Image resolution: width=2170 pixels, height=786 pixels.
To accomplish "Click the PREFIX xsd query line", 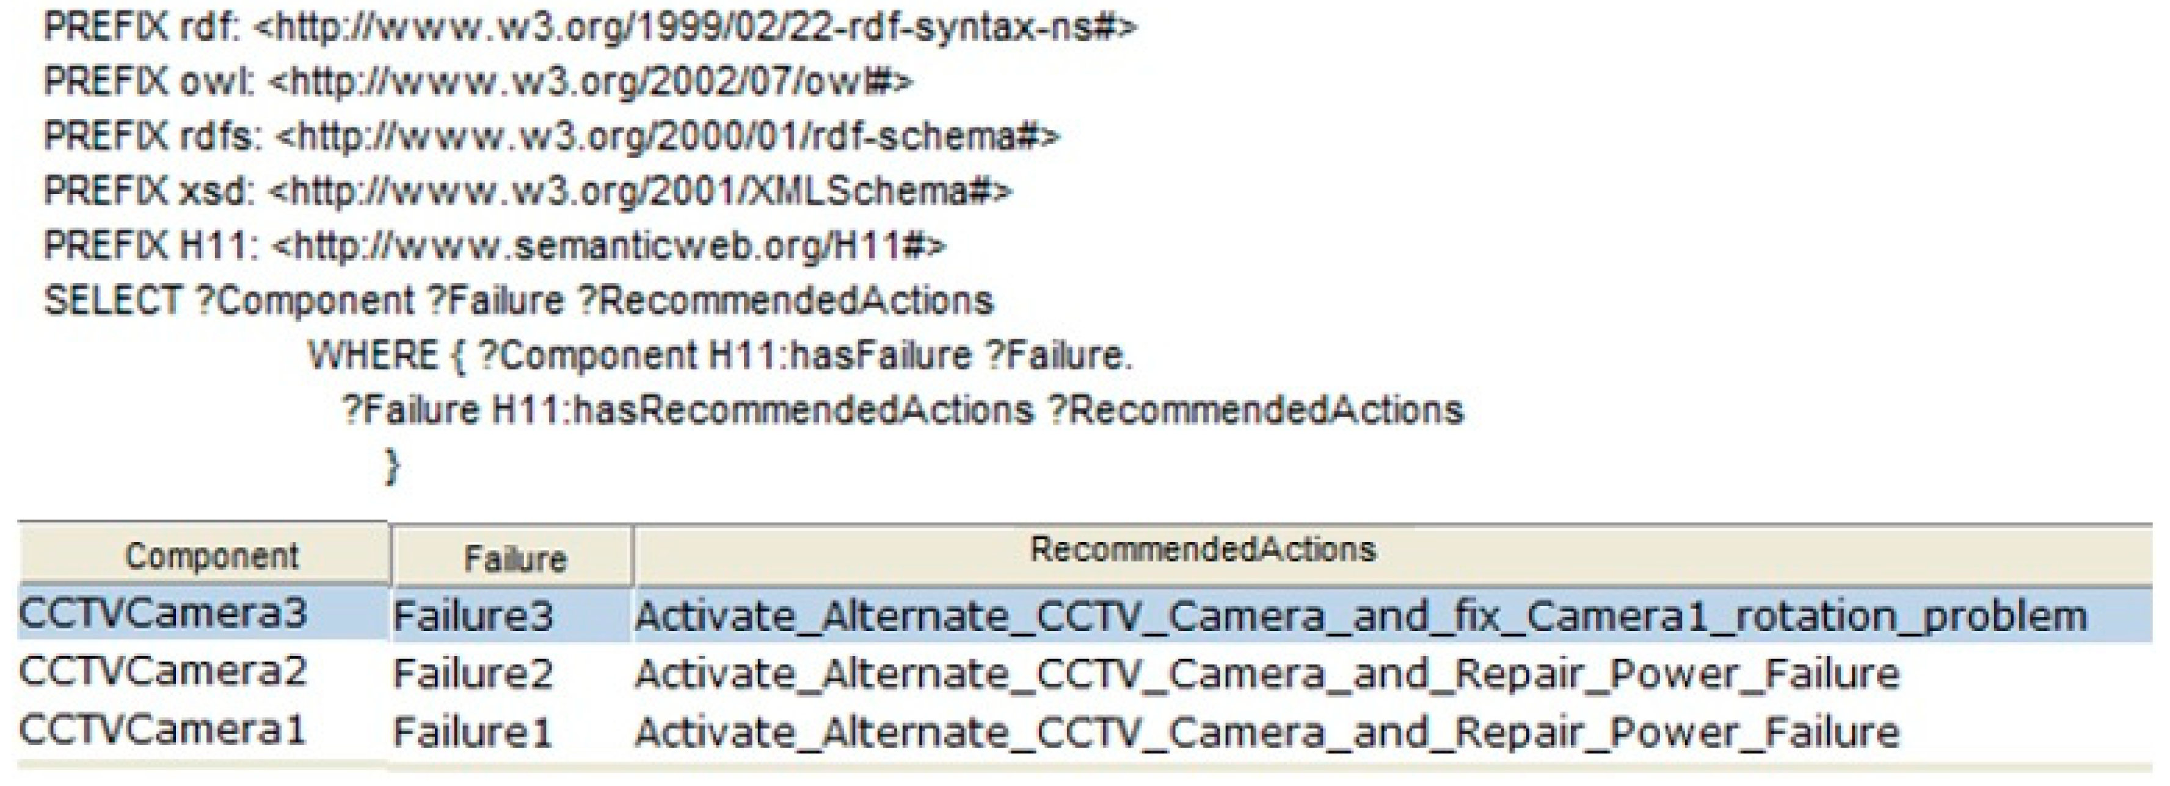I will (527, 191).
